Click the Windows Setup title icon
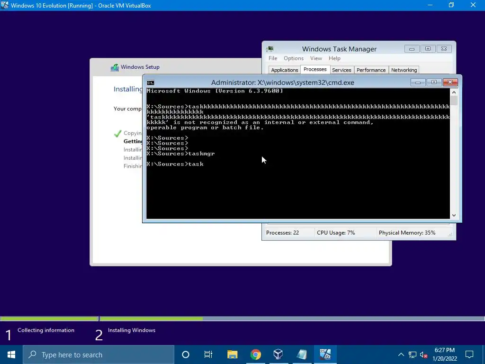Viewport: 485px width, 364px height. tap(115, 67)
